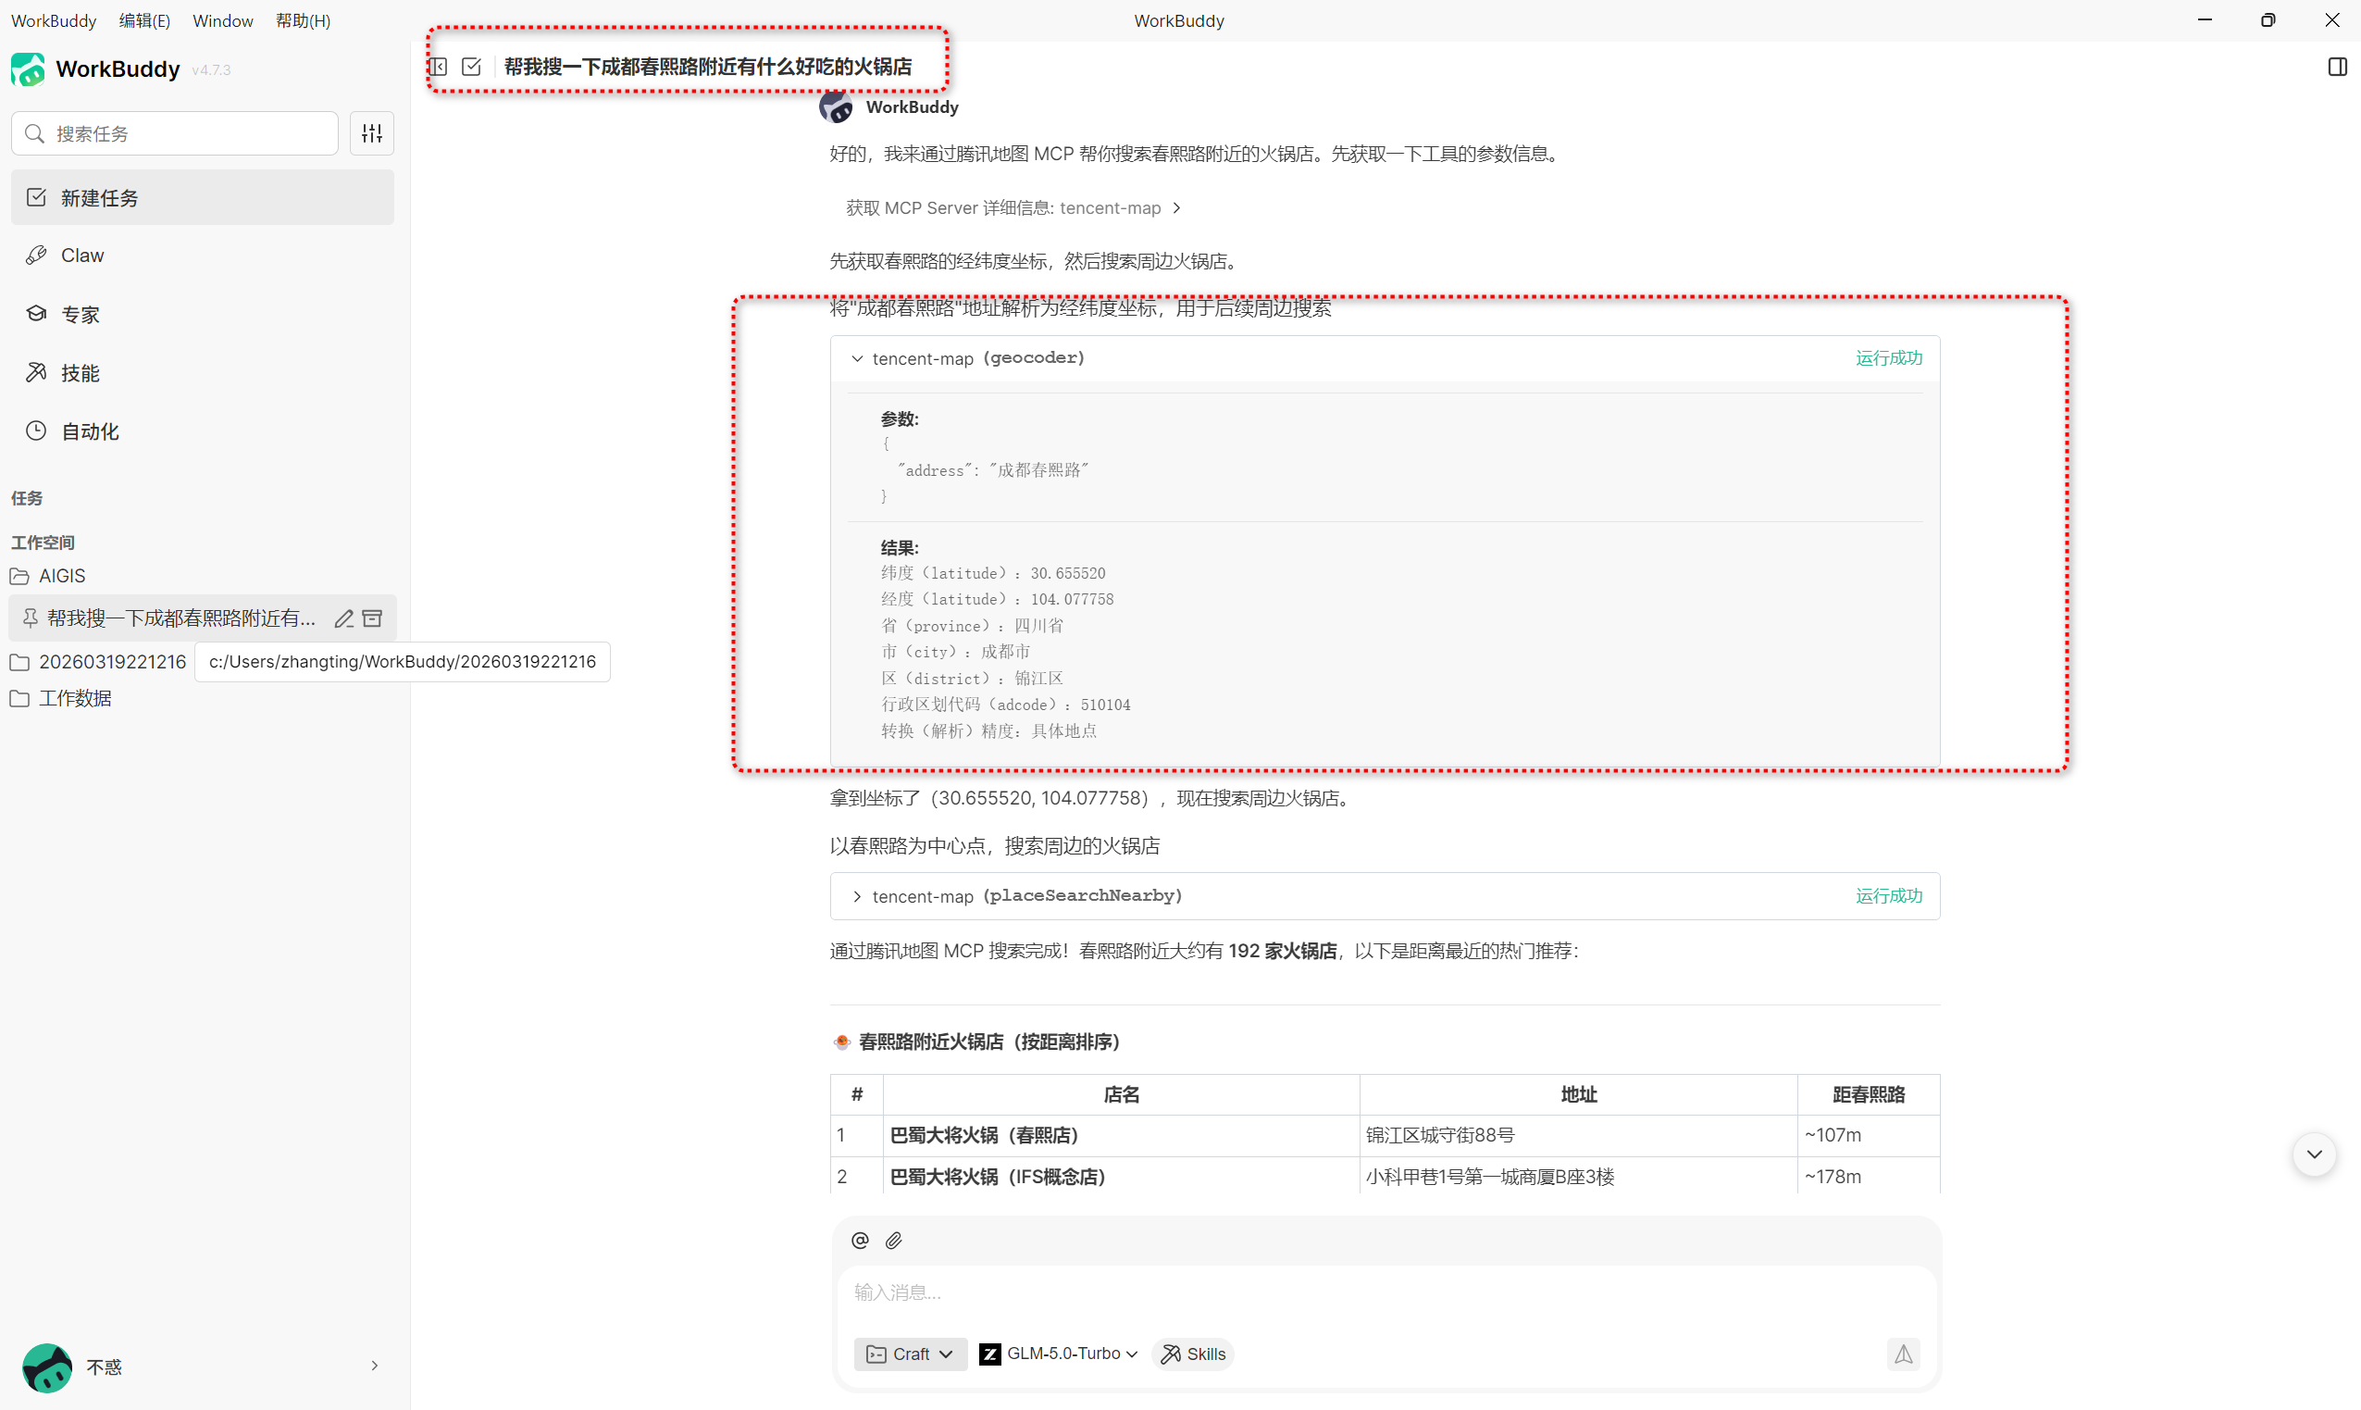Minimize the WorkBuddy window

pyautogui.click(x=2206, y=20)
